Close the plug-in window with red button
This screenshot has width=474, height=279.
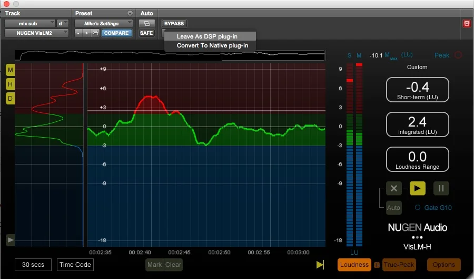pos(6,4)
